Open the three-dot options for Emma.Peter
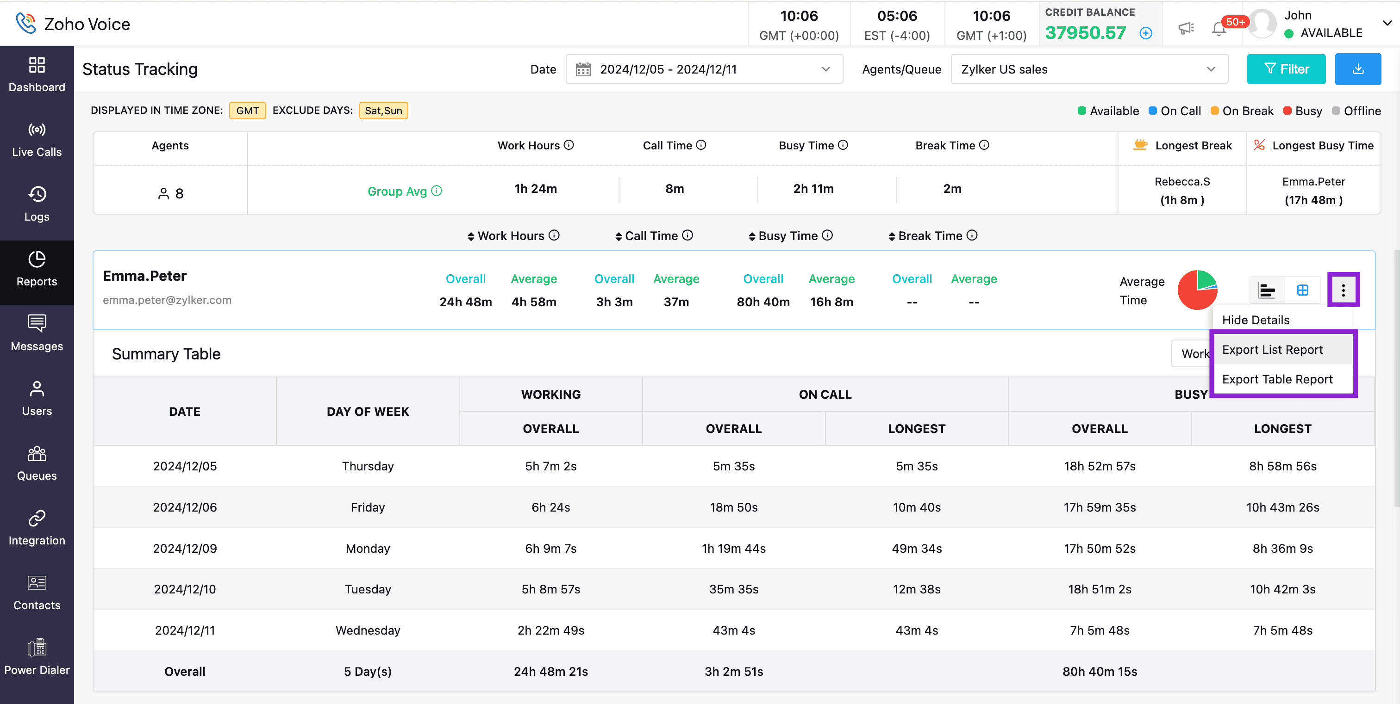The width and height of the screenshot is (1400, 704). click(1343, 290)
